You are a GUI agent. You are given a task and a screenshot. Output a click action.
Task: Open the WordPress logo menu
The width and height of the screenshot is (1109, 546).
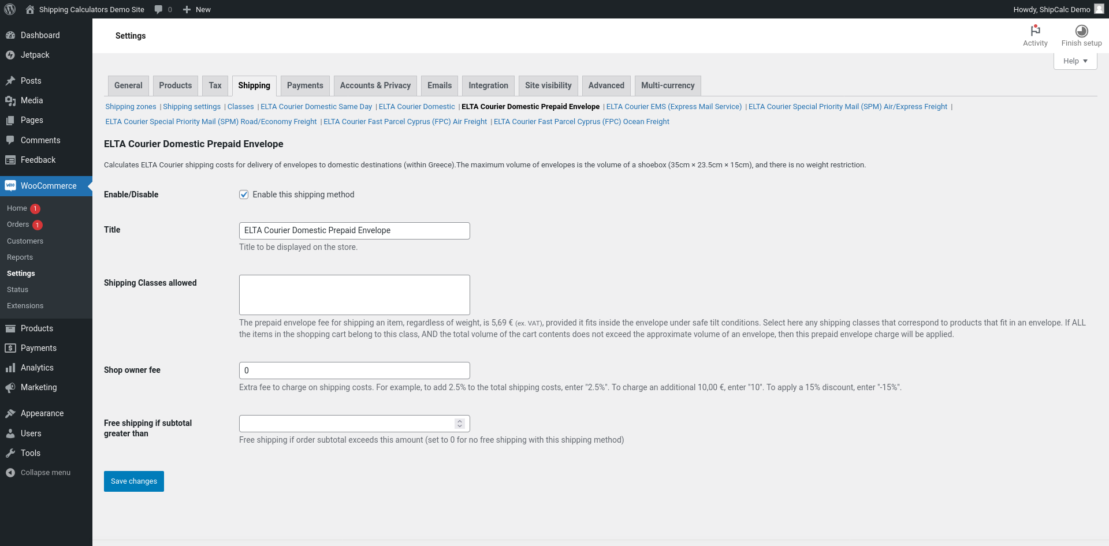pos(10,9)
